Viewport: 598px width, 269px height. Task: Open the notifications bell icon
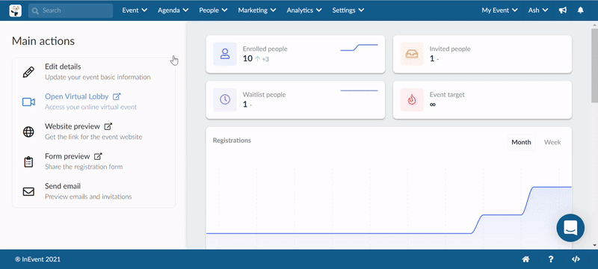pyautogui.click(x=581, y=10)
